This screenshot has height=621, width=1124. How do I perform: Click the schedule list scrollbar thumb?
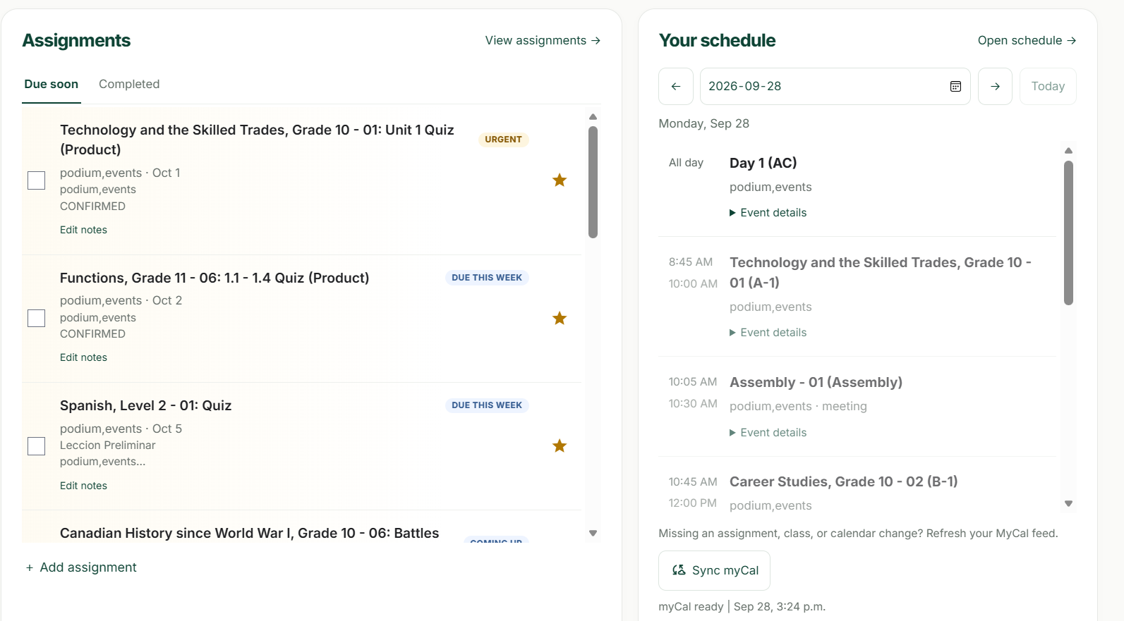1068,233
